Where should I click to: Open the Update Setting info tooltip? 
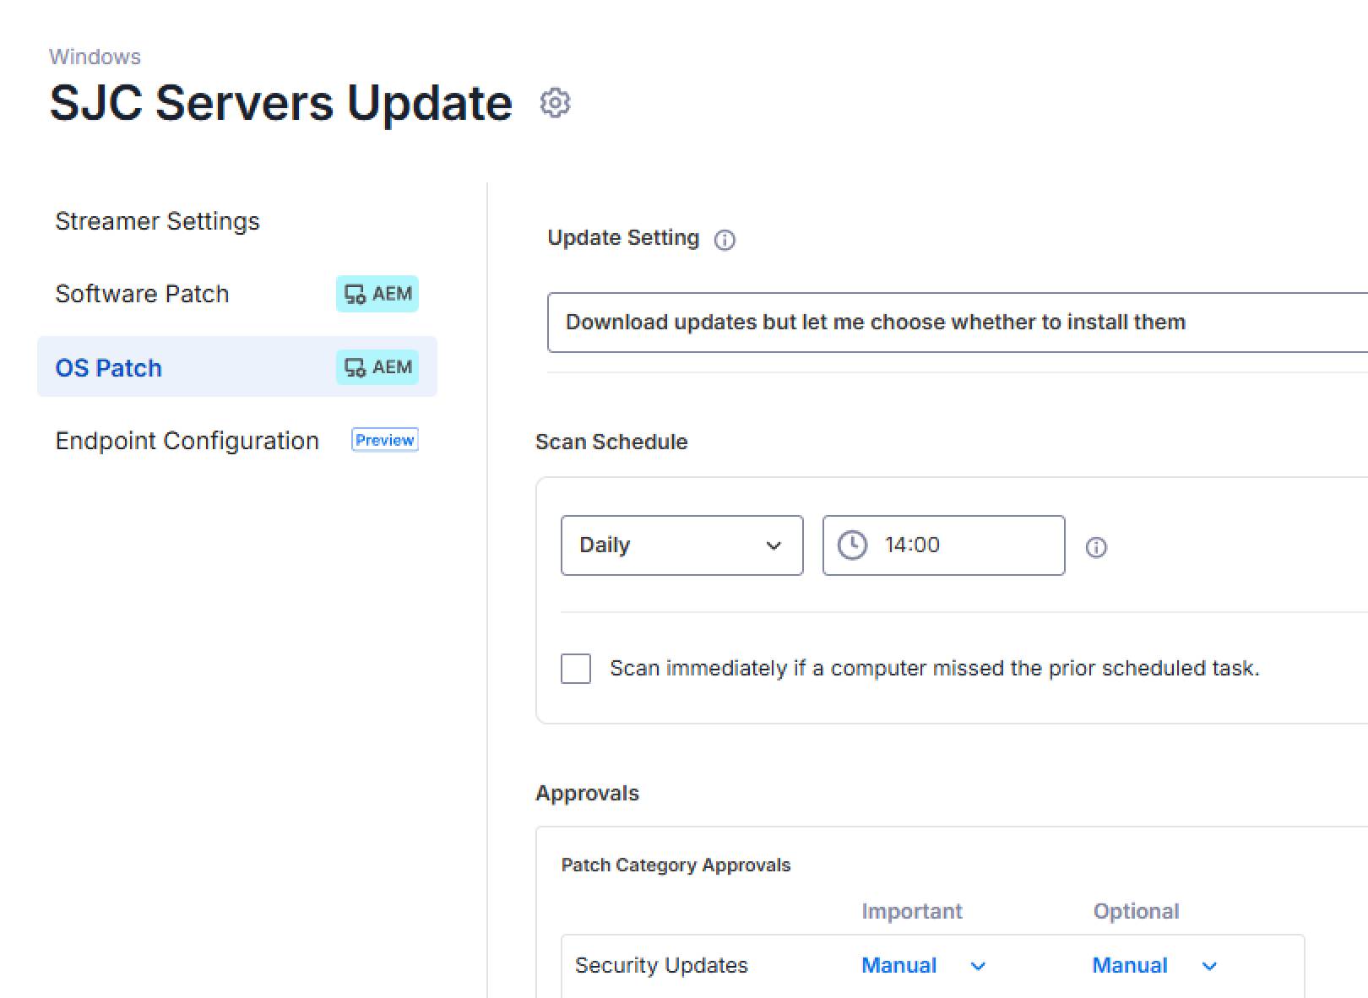725,240
